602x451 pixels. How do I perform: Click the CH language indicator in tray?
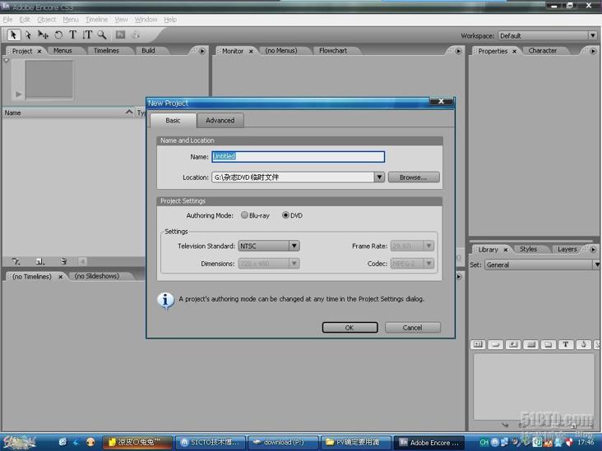coord(484,442)
